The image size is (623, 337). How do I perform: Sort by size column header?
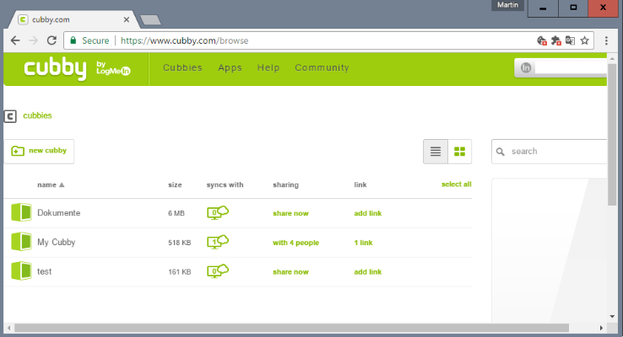pyautogui.click(x=175, y=185)
